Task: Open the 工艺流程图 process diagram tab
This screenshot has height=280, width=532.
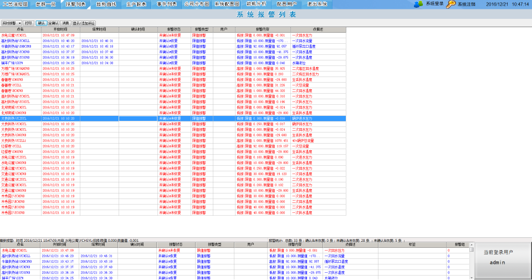Action: (16, 4)
